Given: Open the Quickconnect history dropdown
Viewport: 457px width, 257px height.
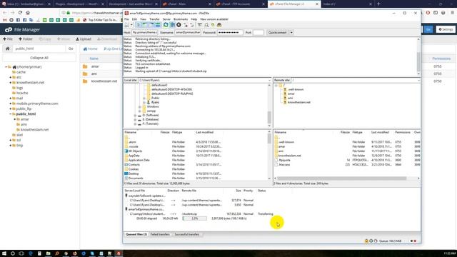Looking at the screenshot, I should pos(291,33).
